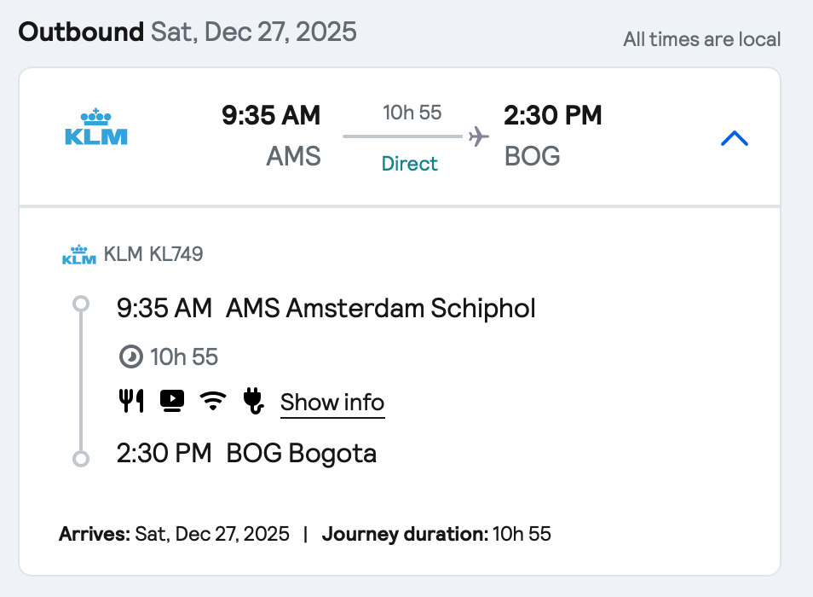Click the KLM KL749 flight number text
813x597 pixels.
click(153, 253)
